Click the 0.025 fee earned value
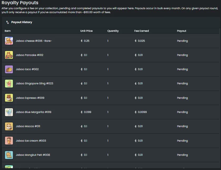221x170 pixels. [141, 41]
